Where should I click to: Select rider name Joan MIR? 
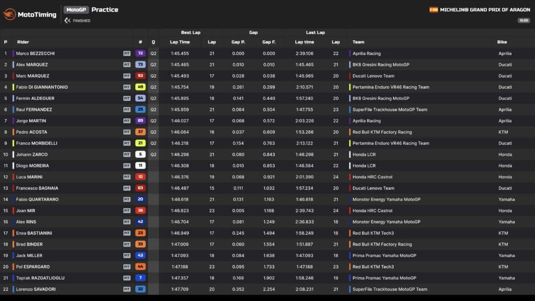(x=26, y=211)
